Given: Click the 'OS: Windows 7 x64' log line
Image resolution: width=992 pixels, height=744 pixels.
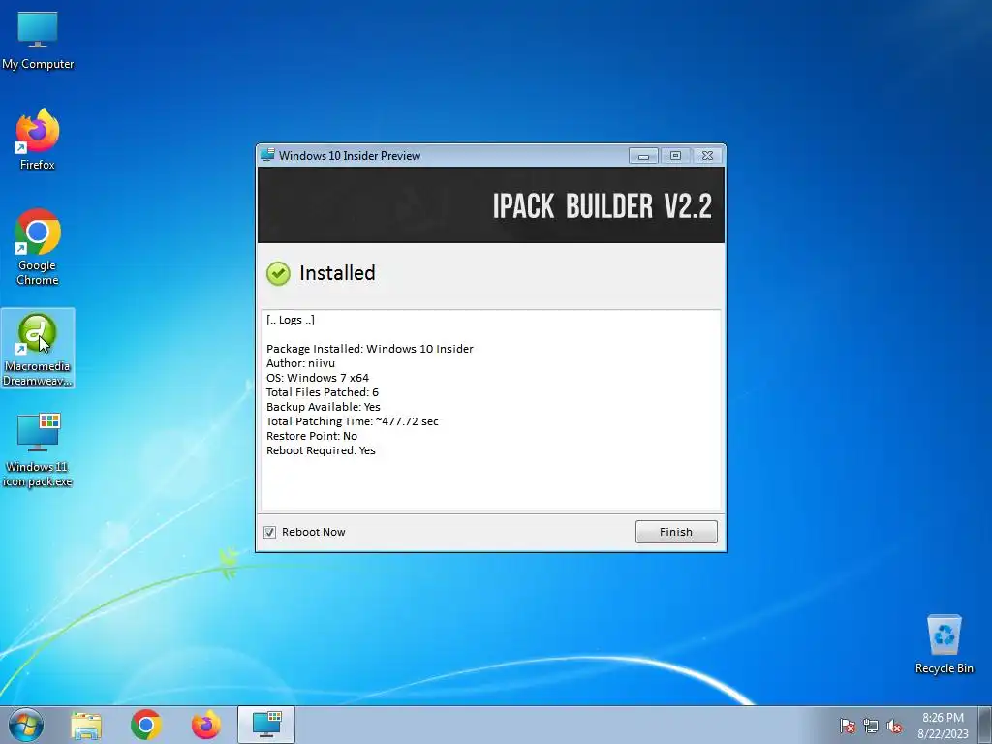Looking at the screenshot, I should [x=318, y=378].
